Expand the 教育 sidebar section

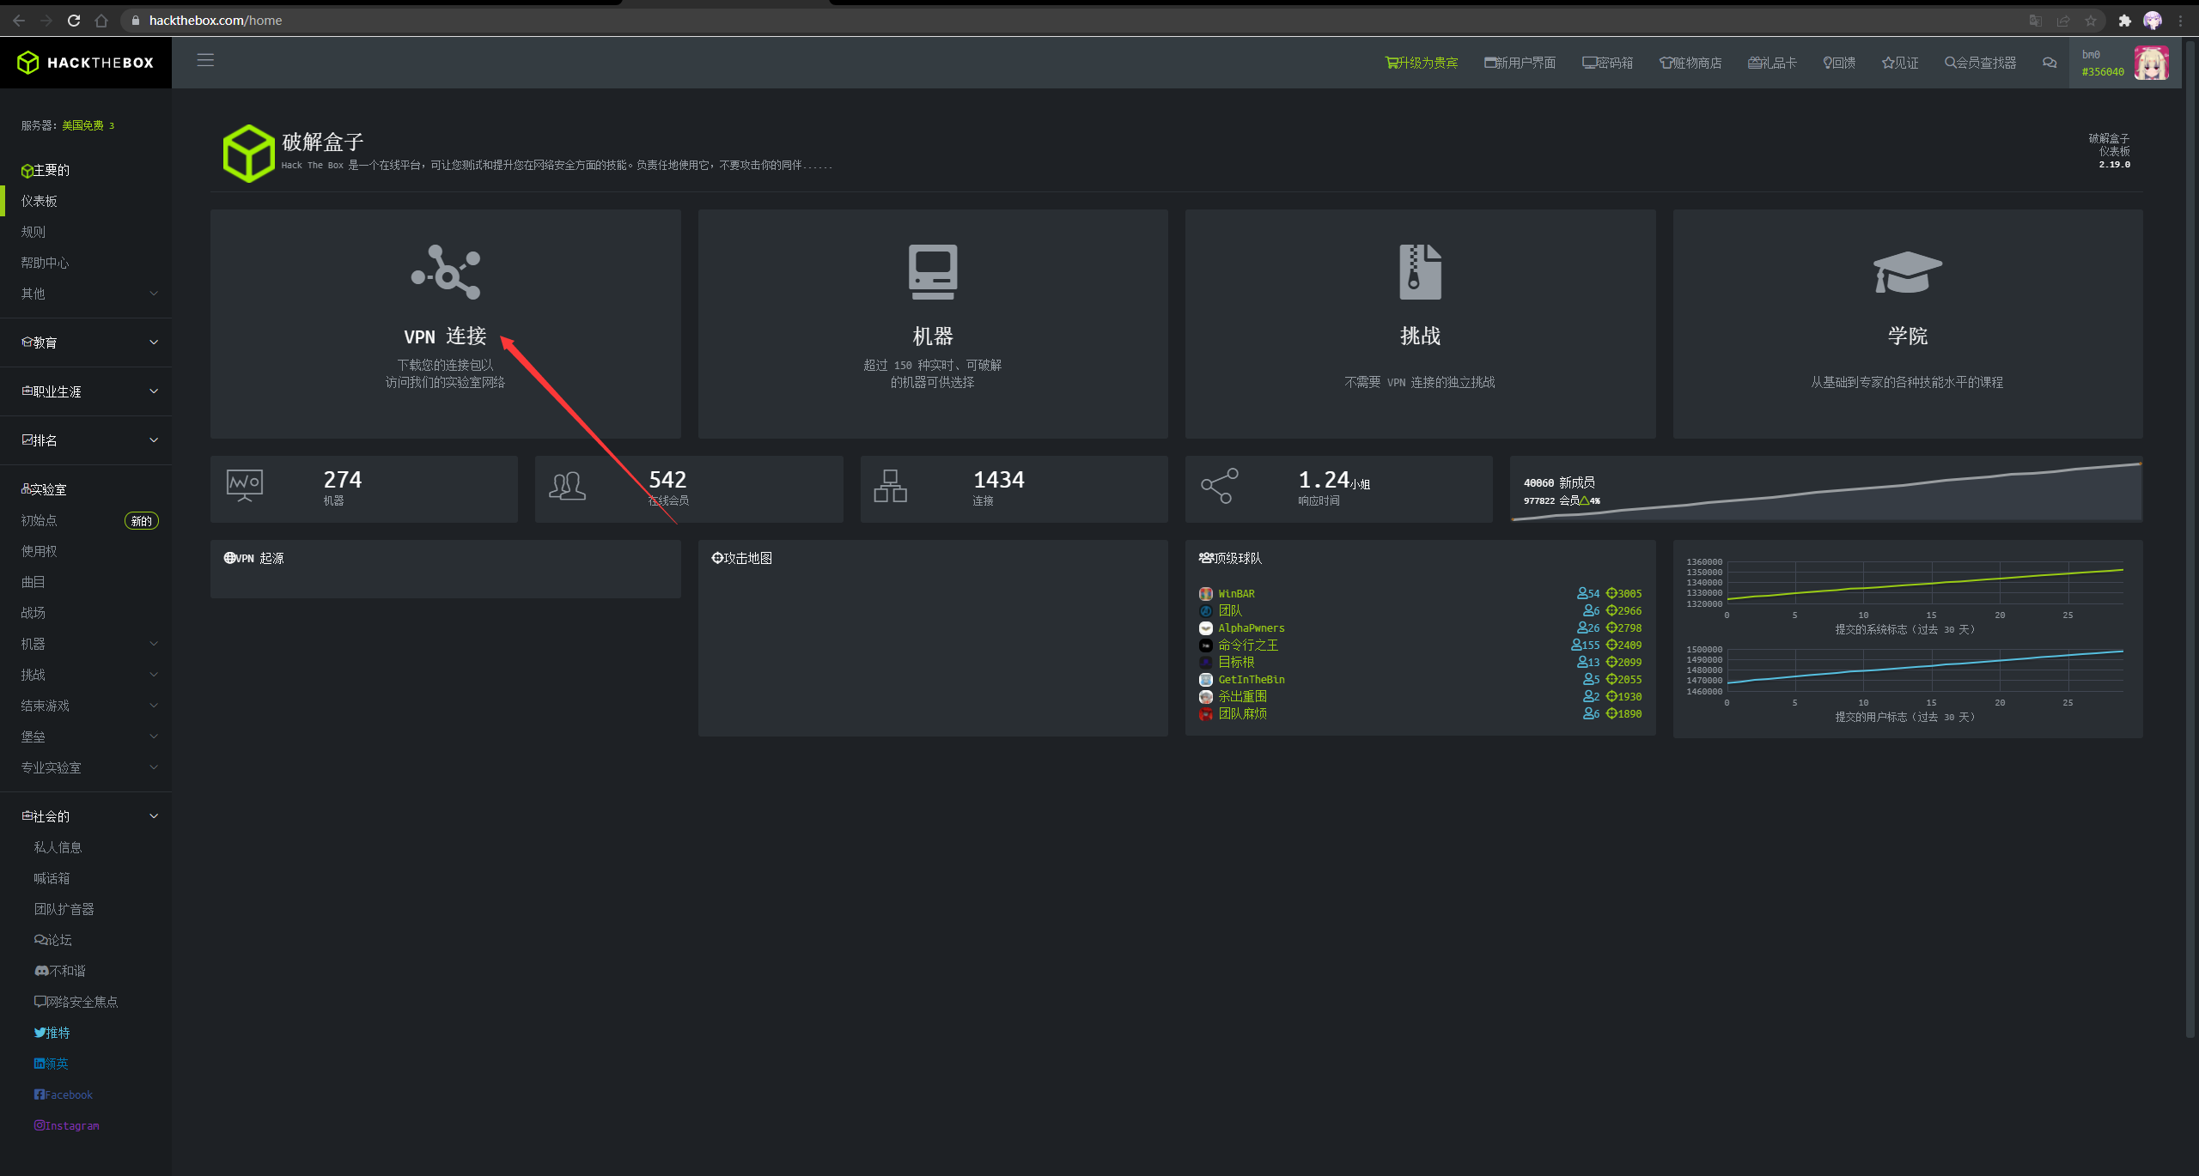coord(86,342)
